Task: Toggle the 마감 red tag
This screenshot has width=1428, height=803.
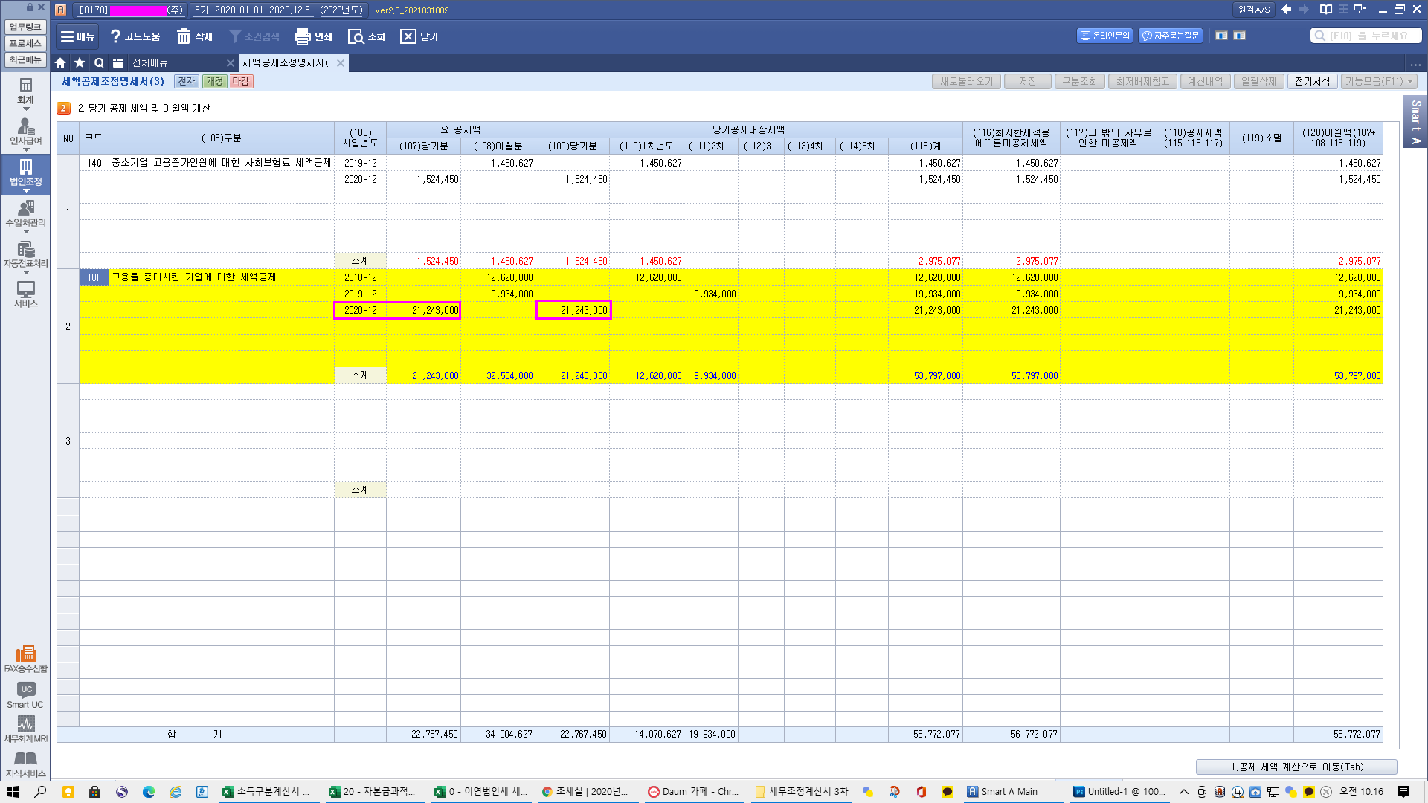Action: 241,82
